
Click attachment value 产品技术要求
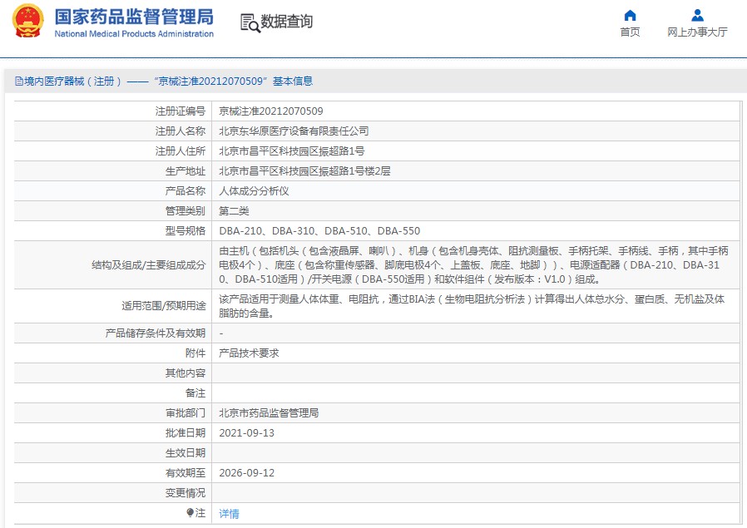tap(249, 353)
